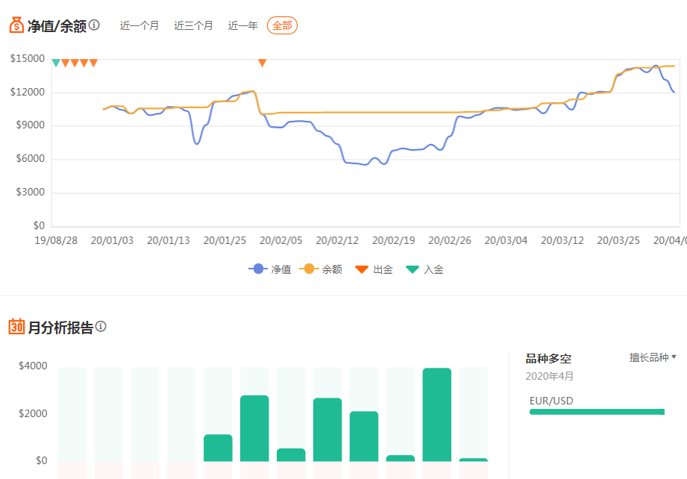This screenshot has height=479, width=687.
Task: Click the ninth monthly bar near $2100
Action: (x=364, y=436)
